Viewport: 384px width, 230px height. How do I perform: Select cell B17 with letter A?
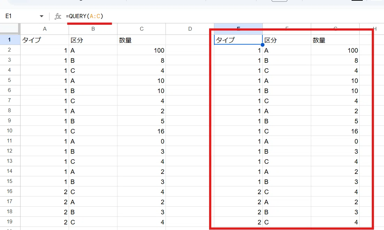point(93,201)
